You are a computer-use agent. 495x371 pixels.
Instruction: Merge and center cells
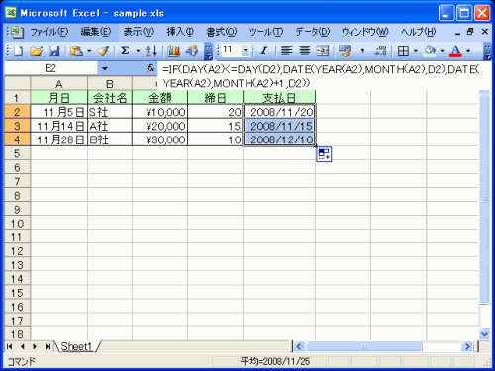click(x=323, y=50)
